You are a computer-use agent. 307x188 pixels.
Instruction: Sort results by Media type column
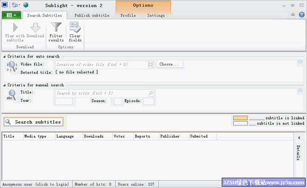tap(39, 136)
